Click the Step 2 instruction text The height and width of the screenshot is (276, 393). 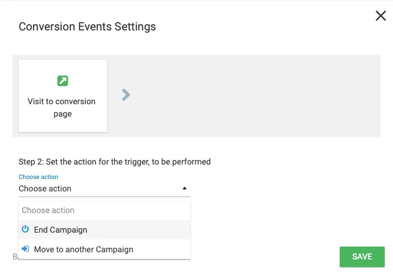pyautogui.click(x=114, y=161)
